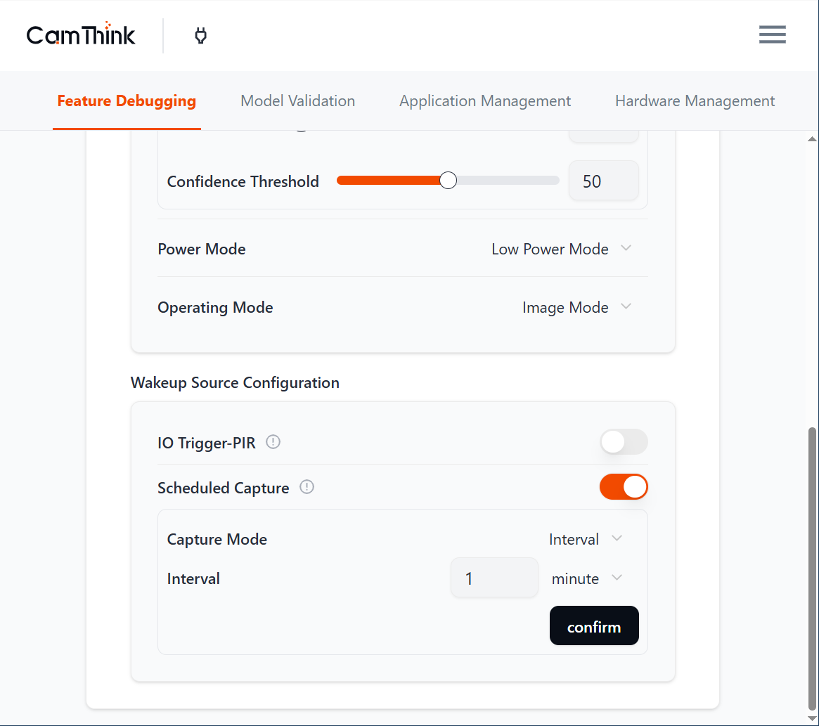Enable the IO Trigger-PIR toggle
The width and height of the screenshot is (819, 726).
pyautogui.click(x=623, y=442)
